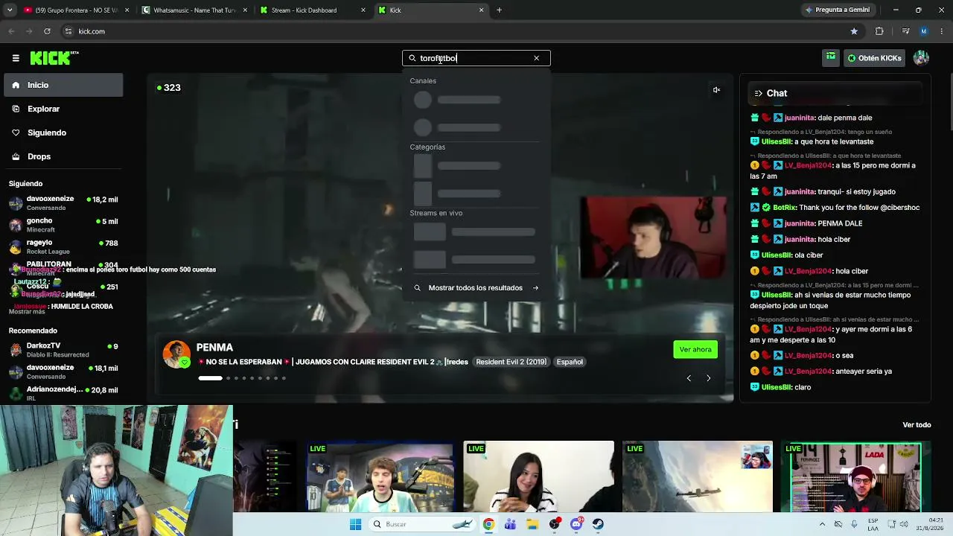Click into the torofutbol search field
Image resolution: width=953 pixels, height=536 pixels.
click(x=476, y=58)
